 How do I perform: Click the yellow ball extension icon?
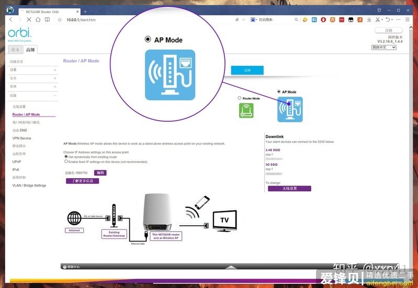[305, 19]
